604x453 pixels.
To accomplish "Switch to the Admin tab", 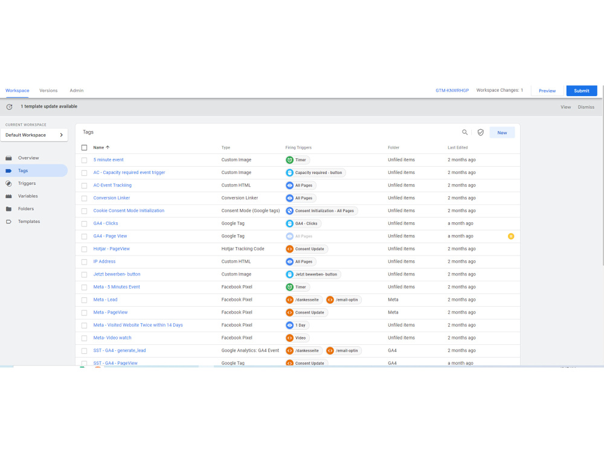I will click(x=76, y=91).
